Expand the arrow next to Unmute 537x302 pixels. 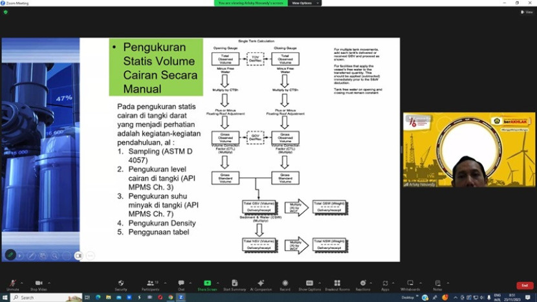(x=23, y=282)
